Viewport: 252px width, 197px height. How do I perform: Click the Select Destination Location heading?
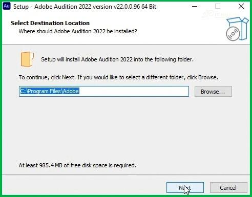click(50, 23)
